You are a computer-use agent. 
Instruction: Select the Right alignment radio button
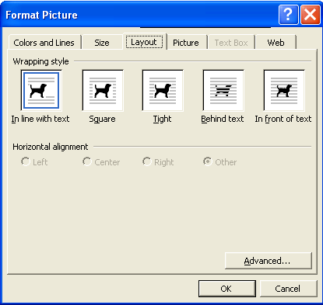coord(147,161)
